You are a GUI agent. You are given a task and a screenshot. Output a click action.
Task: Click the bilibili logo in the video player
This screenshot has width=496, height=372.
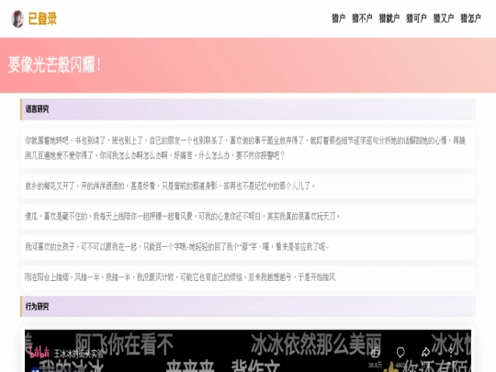click(39, 352)
